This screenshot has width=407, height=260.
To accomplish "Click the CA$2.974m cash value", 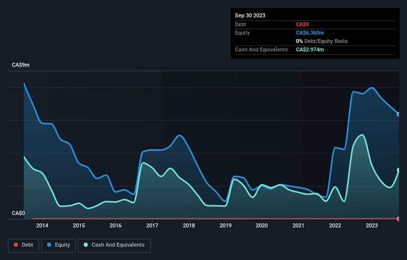I will (310, 49).
